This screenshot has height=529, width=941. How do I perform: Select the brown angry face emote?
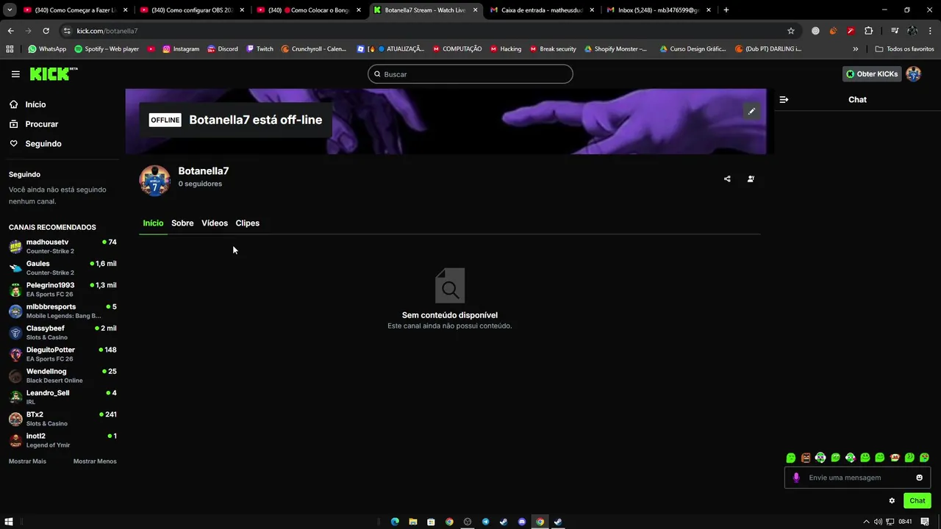click(806, 458)
